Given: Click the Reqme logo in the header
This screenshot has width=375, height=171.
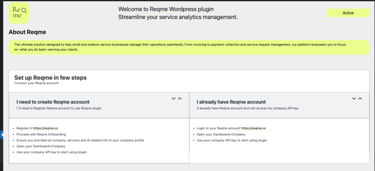Looking at the screenshot, I should click(19, 13).
